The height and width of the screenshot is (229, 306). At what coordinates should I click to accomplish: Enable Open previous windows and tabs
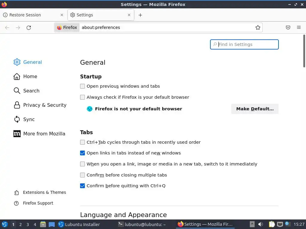tap(82, 86)
